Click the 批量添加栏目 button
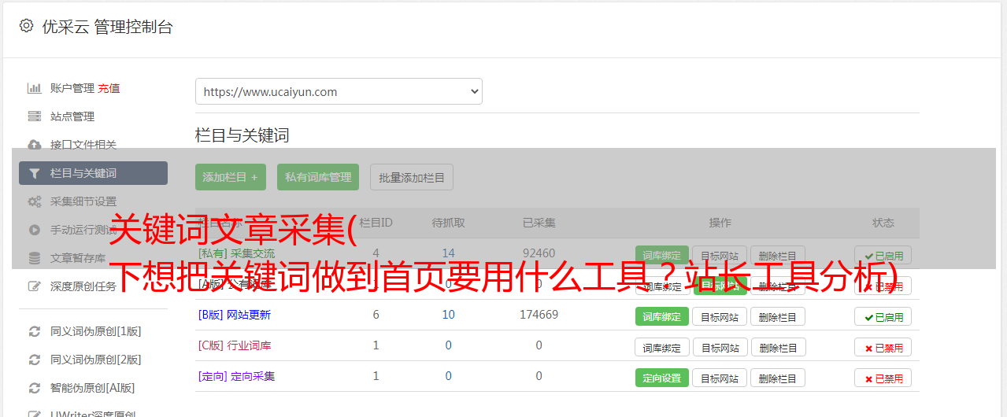1007x417 pixels. [412, 177]
